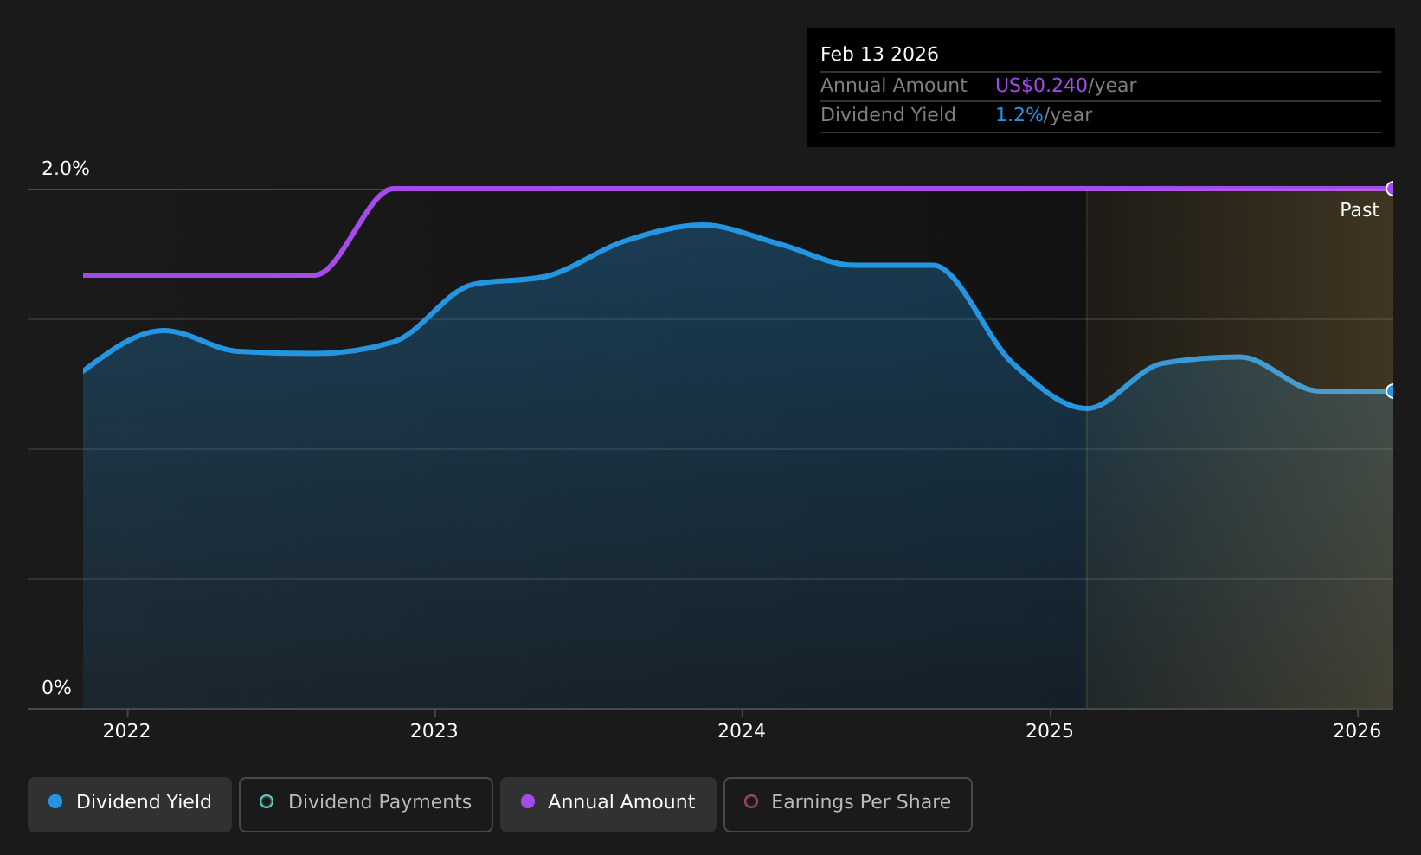The image size is (1421, 855).
Task: Toggle the Dividend Yield legend series
Action: [x=130, y=804]
